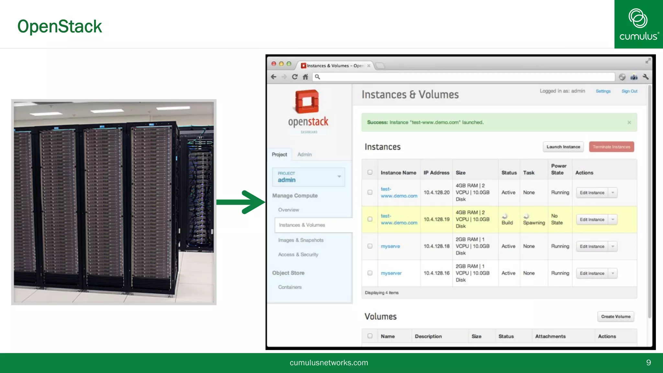Check the myserver instance checkbox

[x=370, y=273]
